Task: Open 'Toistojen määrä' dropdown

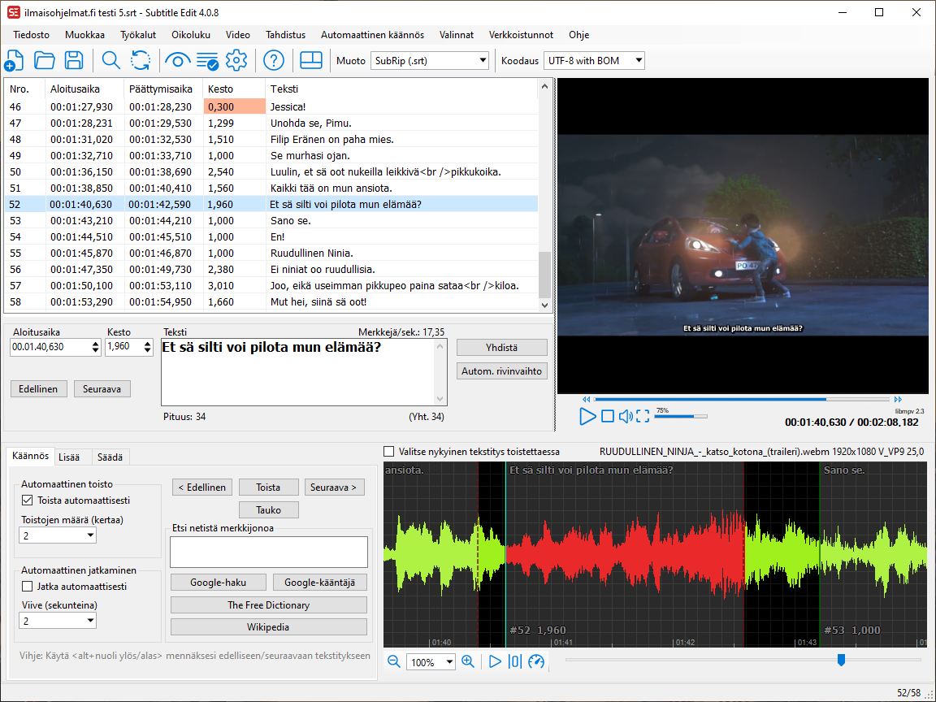Action: [x=58, y=535]
